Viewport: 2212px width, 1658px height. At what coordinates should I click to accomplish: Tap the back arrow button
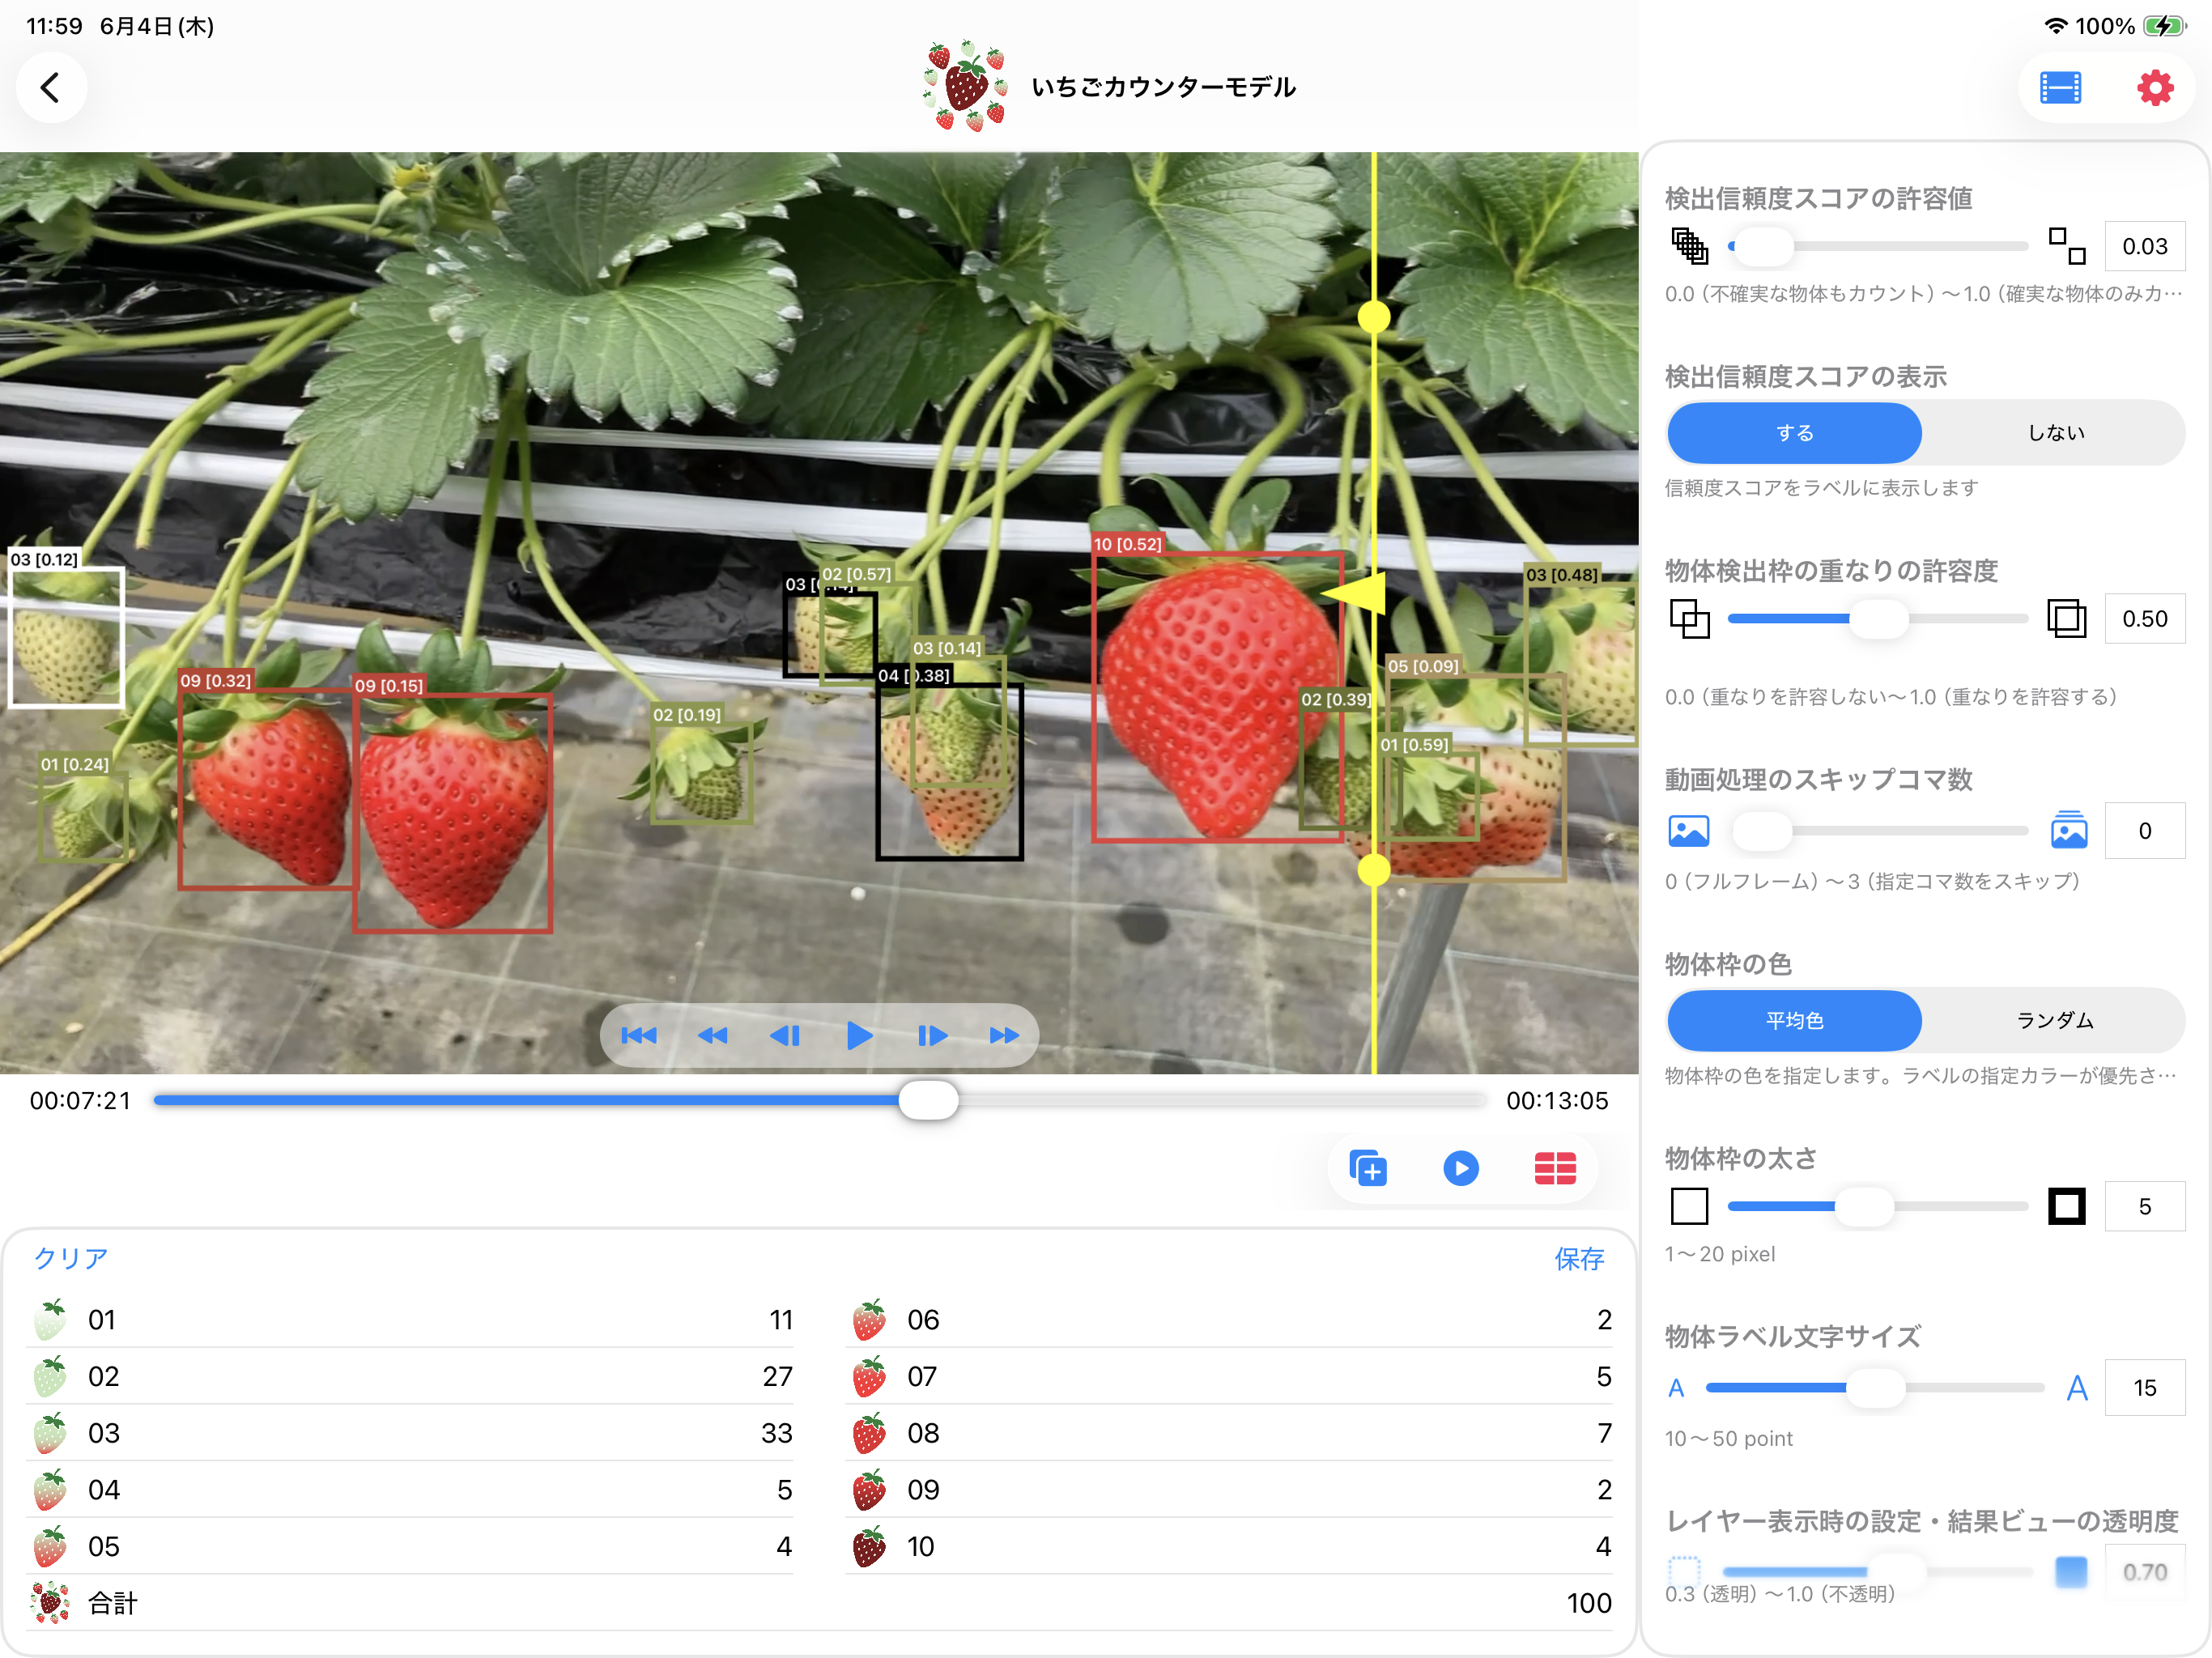51,88
